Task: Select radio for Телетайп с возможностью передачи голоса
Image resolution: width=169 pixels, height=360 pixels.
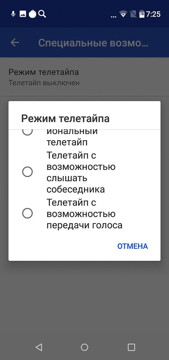Action: [x=27, y=214]
